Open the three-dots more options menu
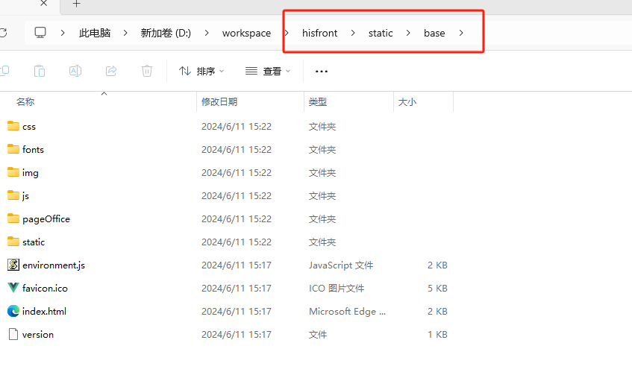This screenshot has height=387, width=632. coord(322,72)
